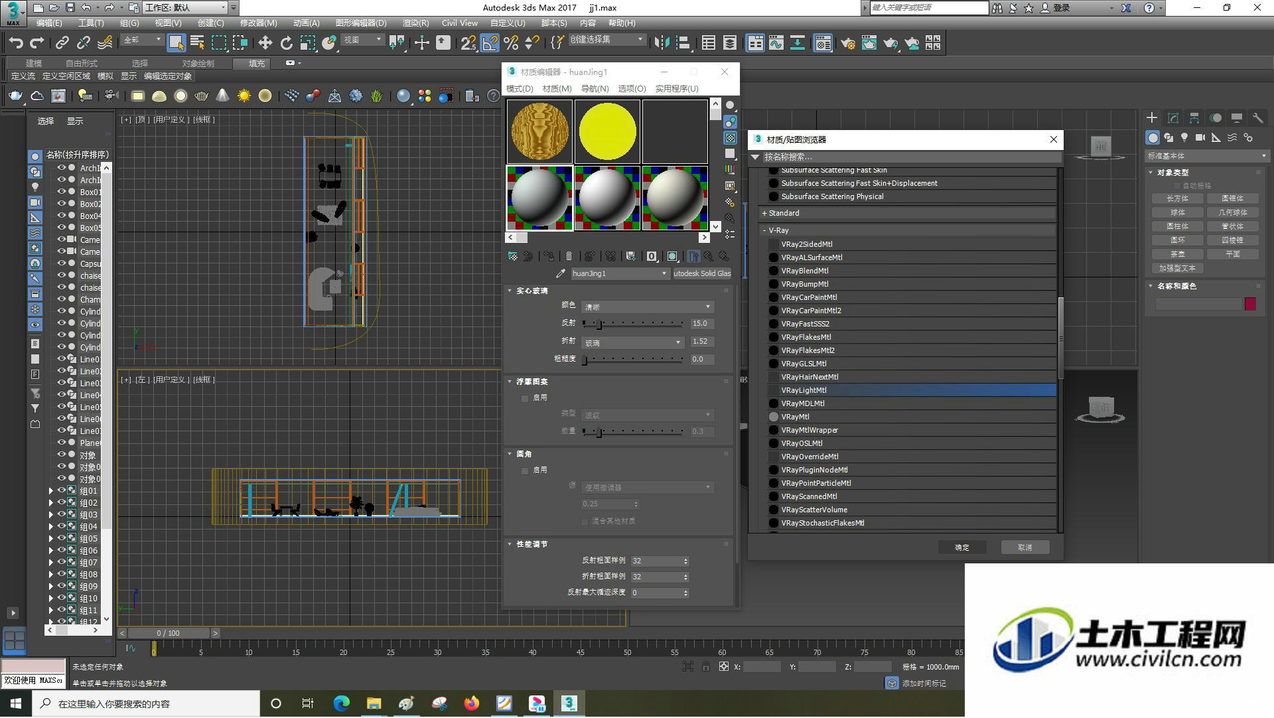Open File Explorer from taskbar
The image size is (1274, 718).
[374, 703]
